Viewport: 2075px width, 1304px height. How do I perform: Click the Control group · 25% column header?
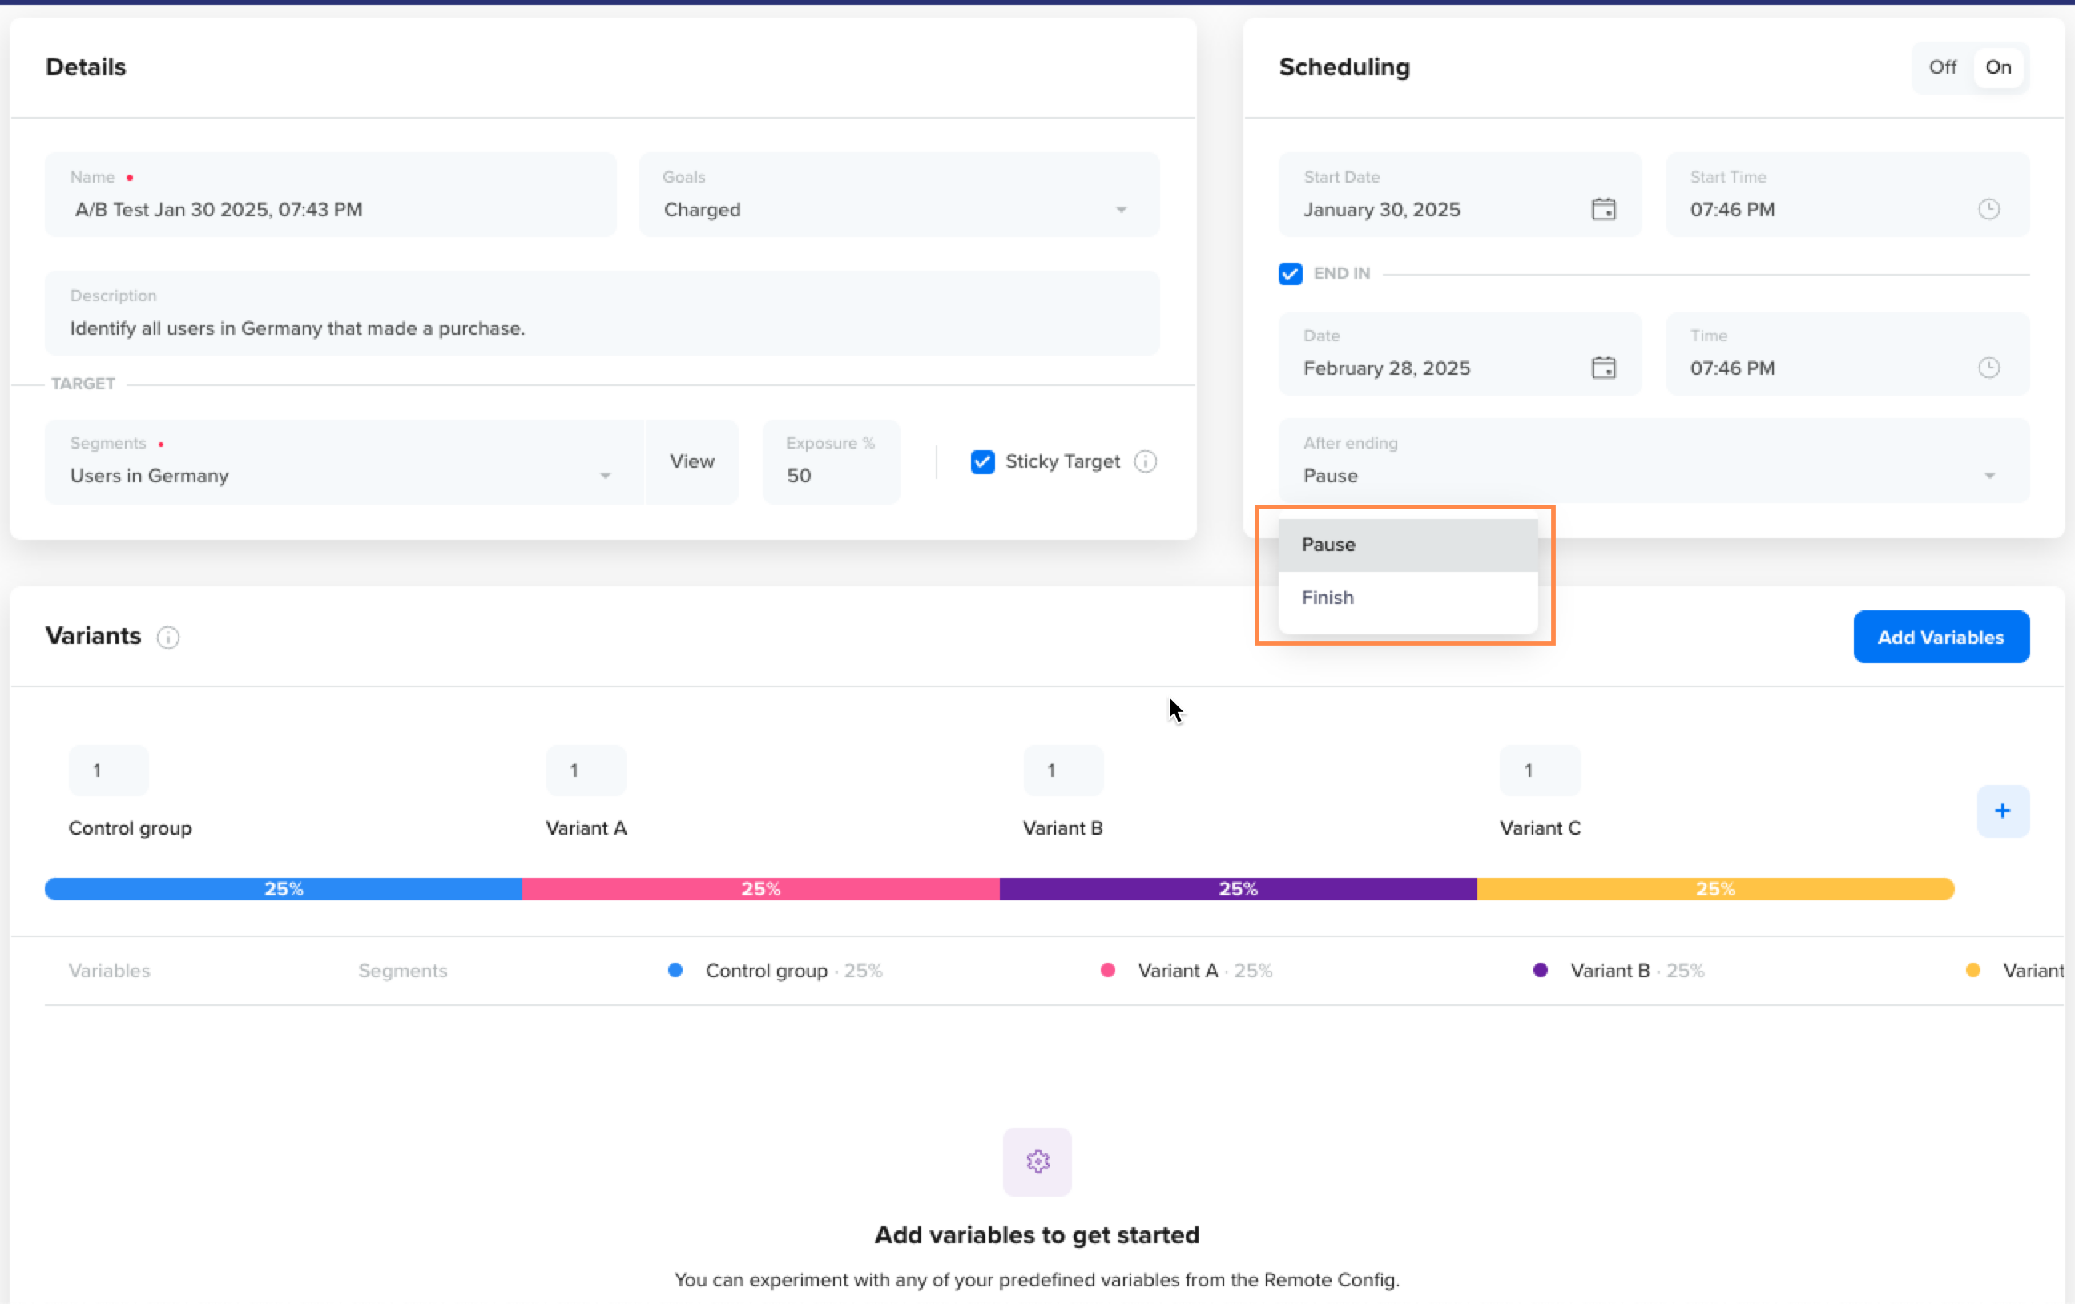(x=794, y=971)
